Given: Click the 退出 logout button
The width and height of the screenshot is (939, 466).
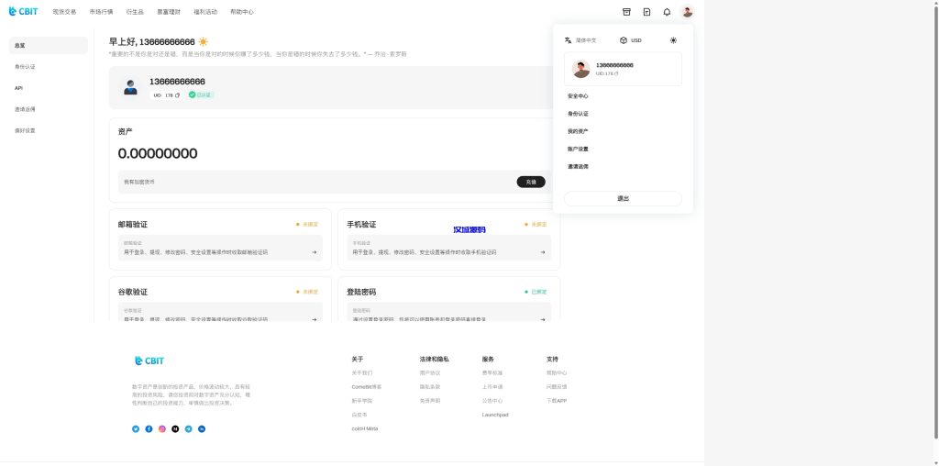Looking at the screenshot, I should [623, 198].
